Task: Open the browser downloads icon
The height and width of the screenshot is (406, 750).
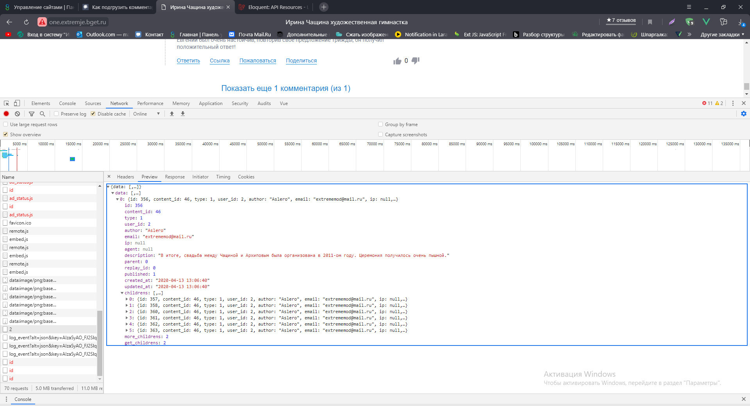Action: pyautogui.click(x=741, y=22)
